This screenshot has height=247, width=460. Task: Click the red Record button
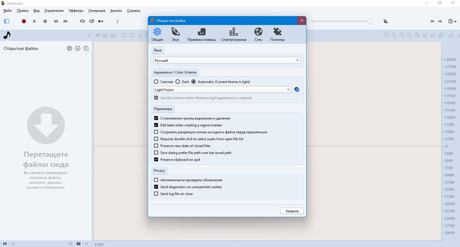click(24, 21)
